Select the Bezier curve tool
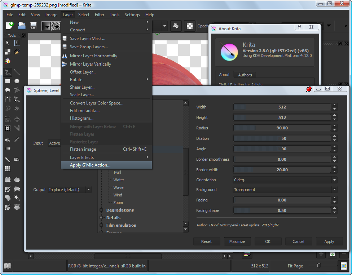The width and height of the screenshot is (352, 275). (8, 99)
